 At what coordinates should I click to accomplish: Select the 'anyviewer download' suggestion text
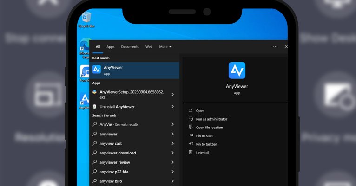pyautogui.click(x=118, y=153)
